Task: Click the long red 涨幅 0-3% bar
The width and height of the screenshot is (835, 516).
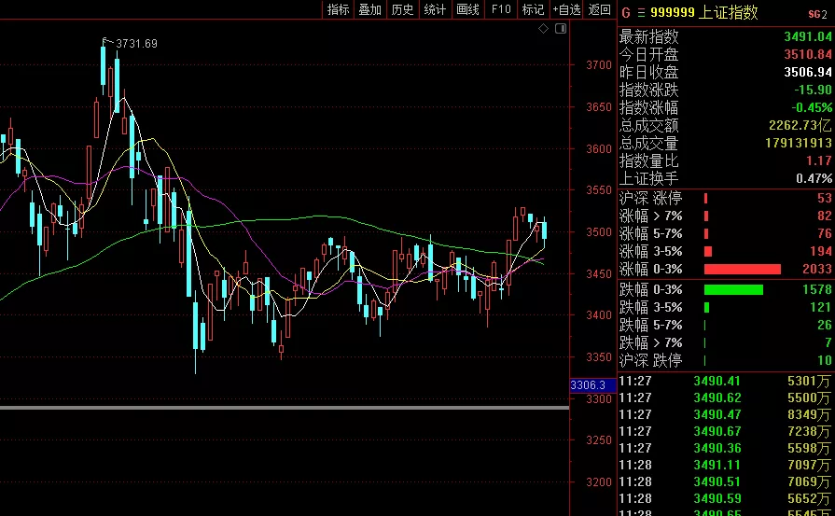Action: point(743,269)
